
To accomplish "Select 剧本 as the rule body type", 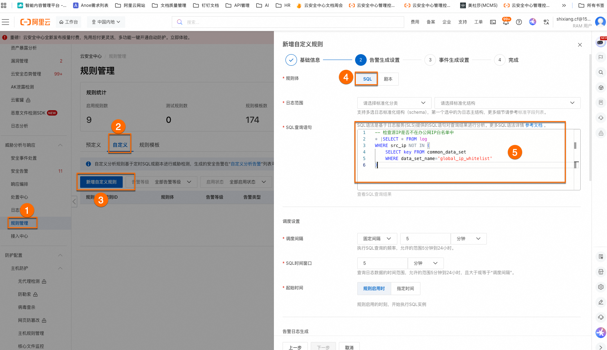I will coord(388,79).
